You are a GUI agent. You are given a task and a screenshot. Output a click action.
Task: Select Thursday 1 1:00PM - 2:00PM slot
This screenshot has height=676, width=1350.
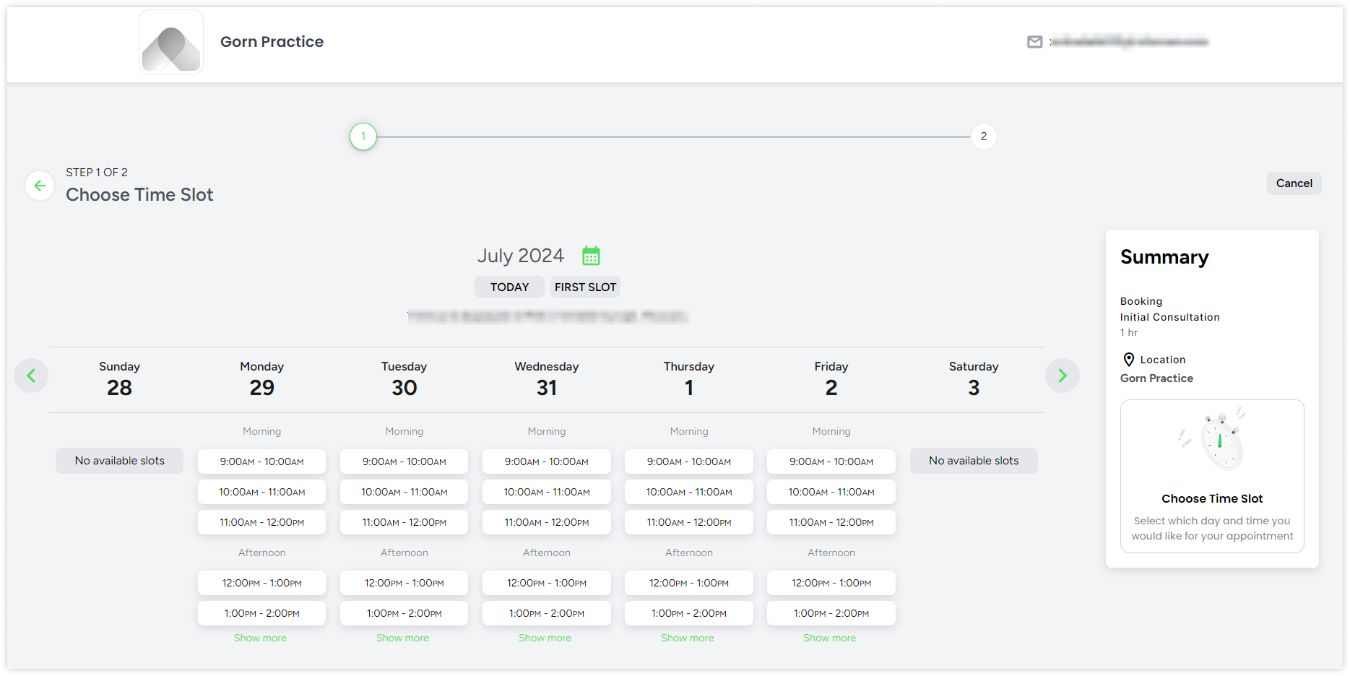(x=689, y=613)
